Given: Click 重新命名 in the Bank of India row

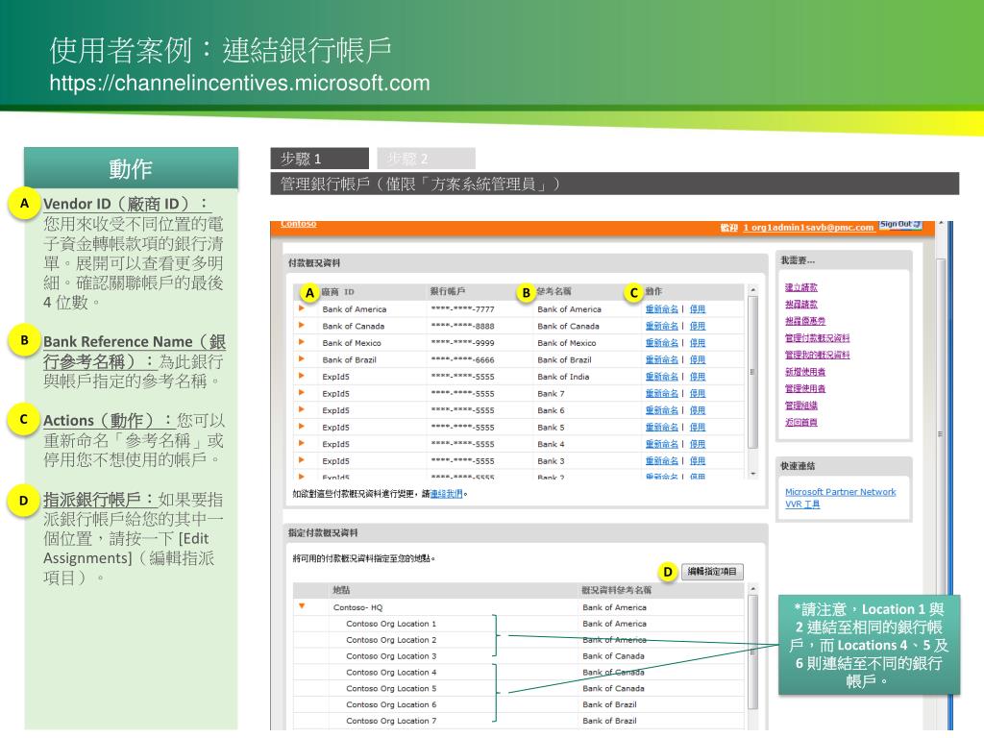Looking at the screenshot, I should [x=661, y=377].
